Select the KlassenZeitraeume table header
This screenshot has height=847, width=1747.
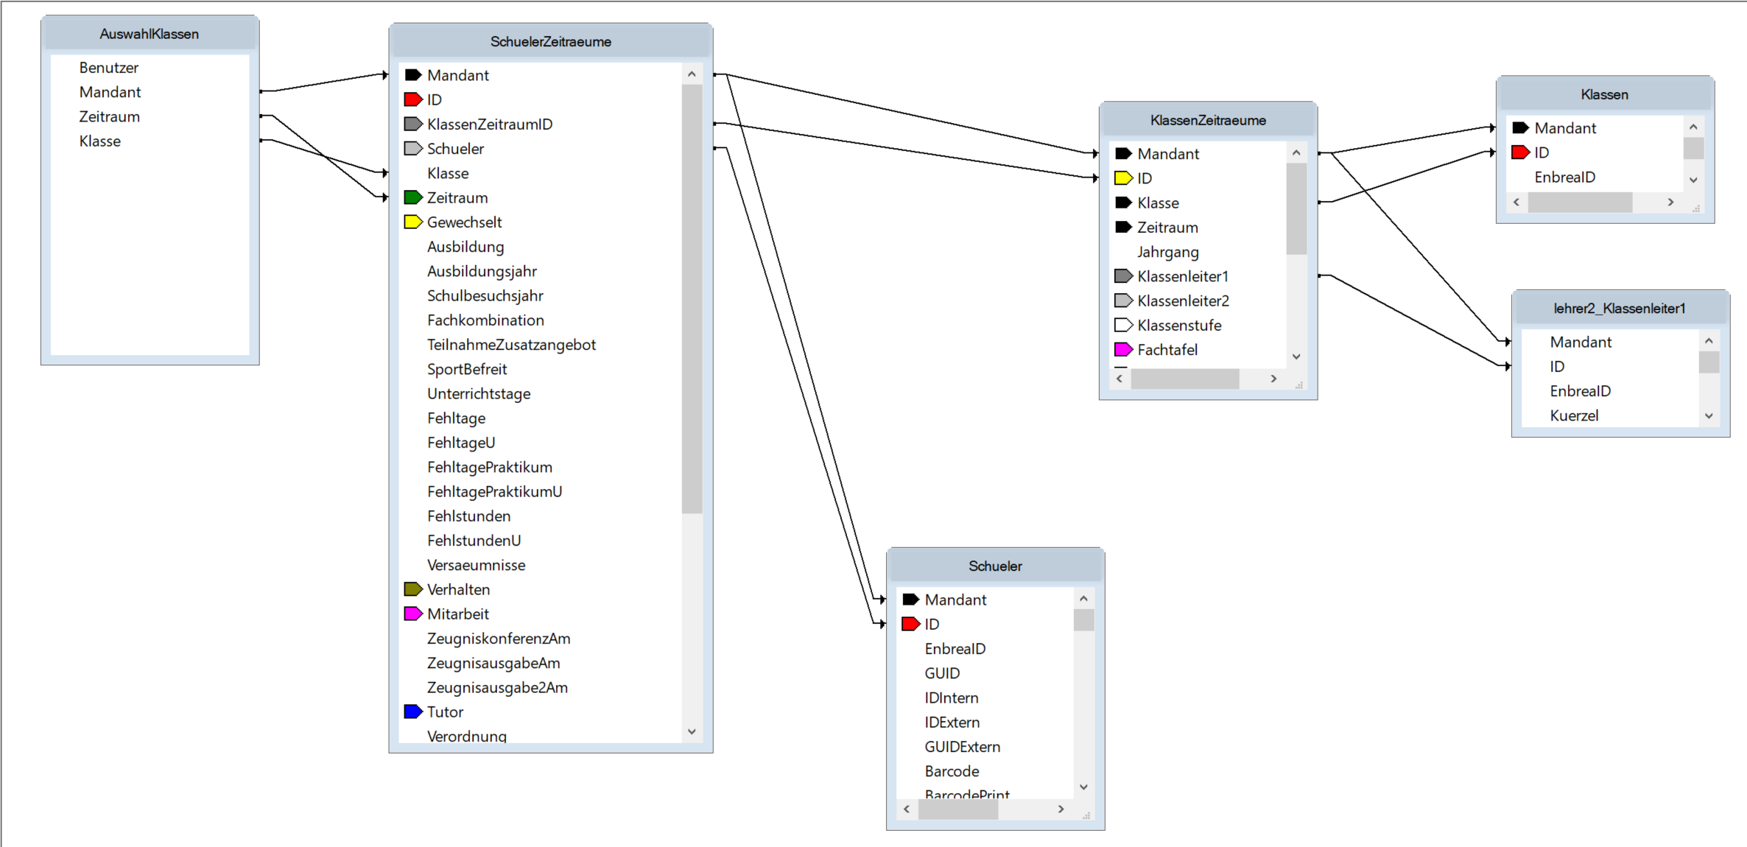1208,120
